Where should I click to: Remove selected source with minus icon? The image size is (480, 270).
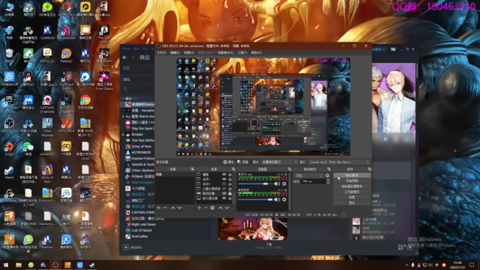(206, 208)
